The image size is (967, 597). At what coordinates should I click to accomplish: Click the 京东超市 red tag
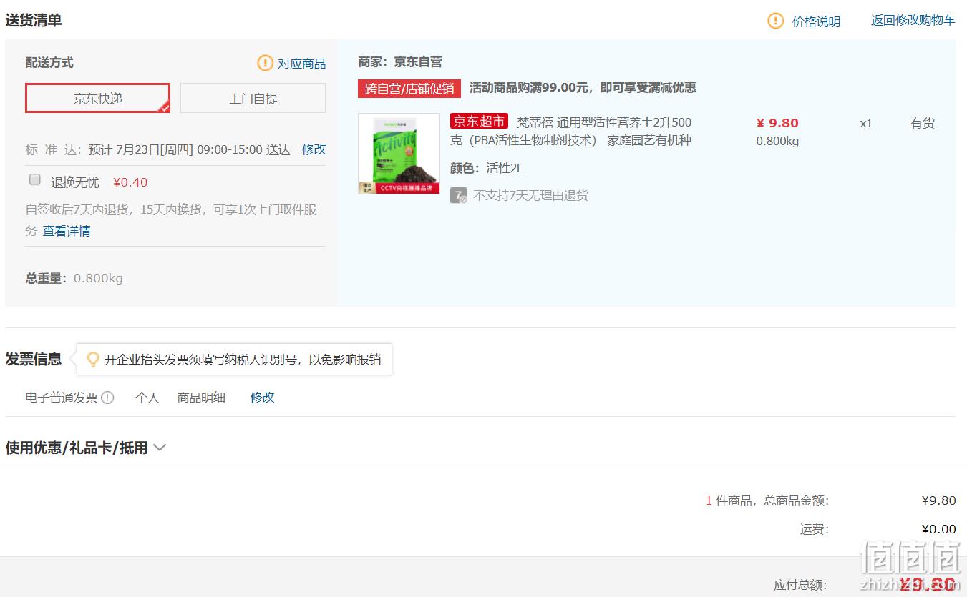tap(479, 122)
